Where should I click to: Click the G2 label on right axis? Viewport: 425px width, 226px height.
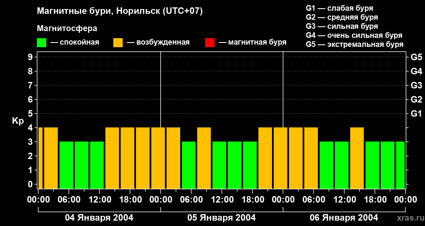coord(416,99)
